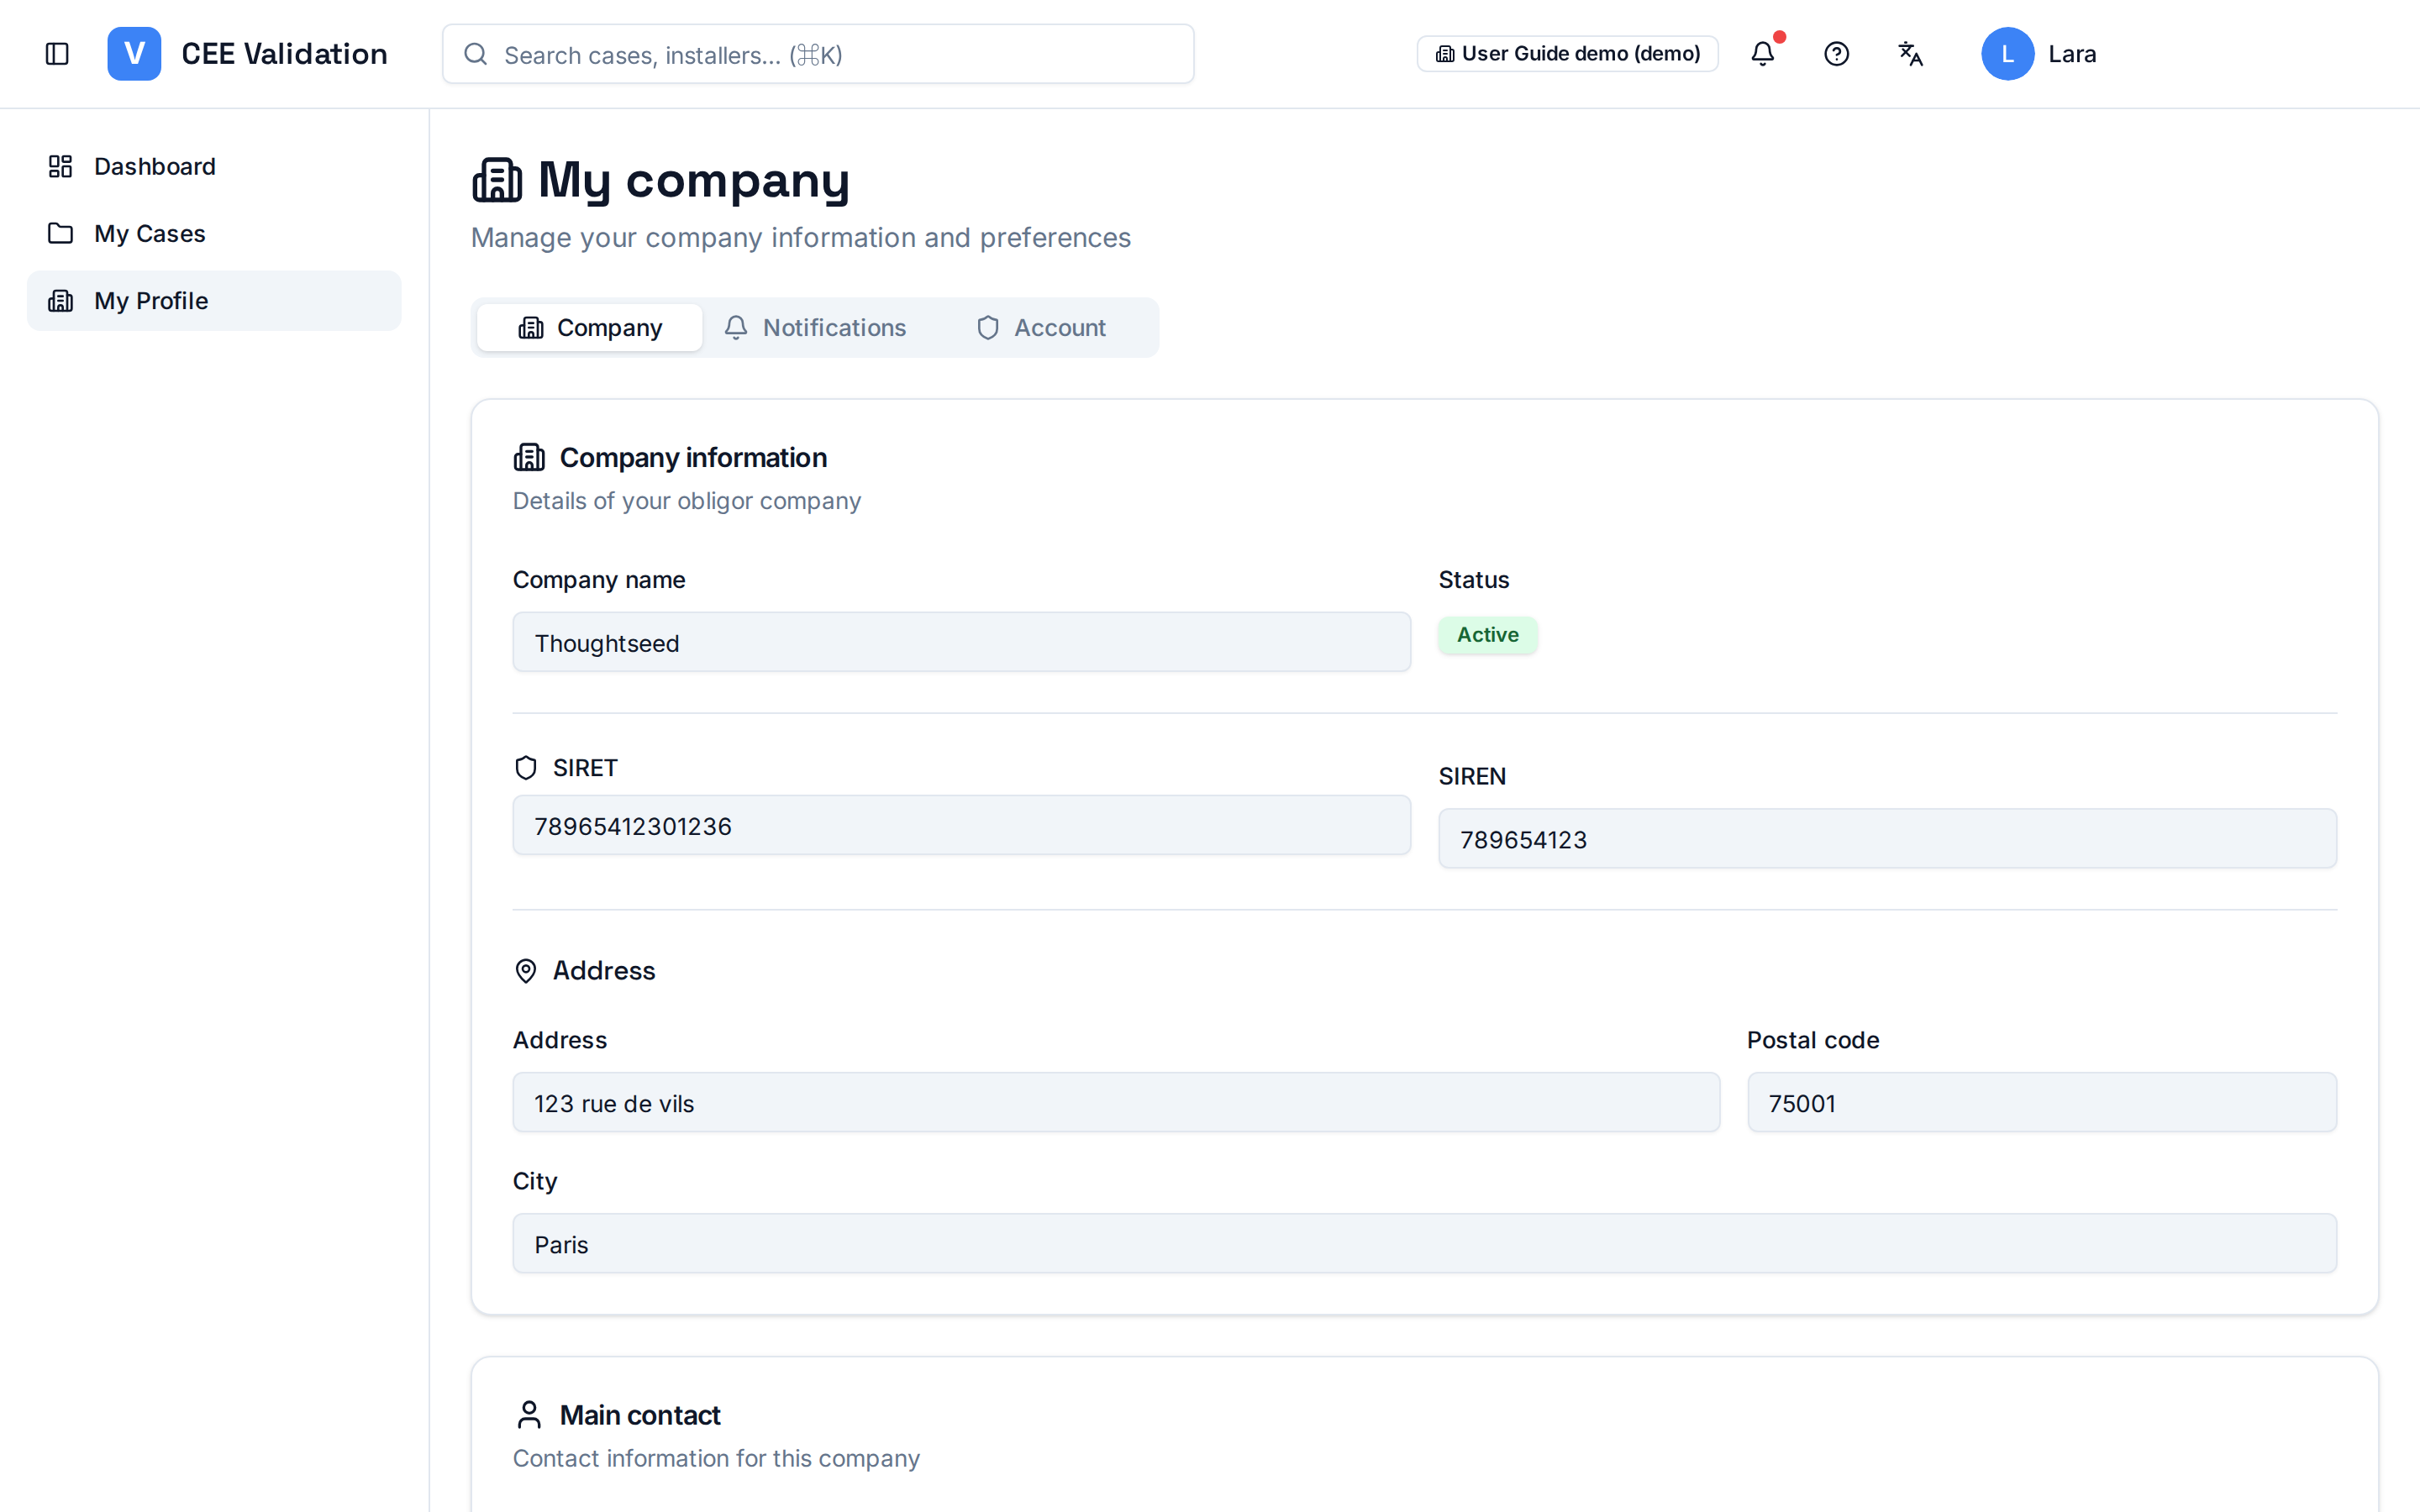Click the green Active status badge
Viewport: 2420px width, 1512px height.
coord(1487,635)
